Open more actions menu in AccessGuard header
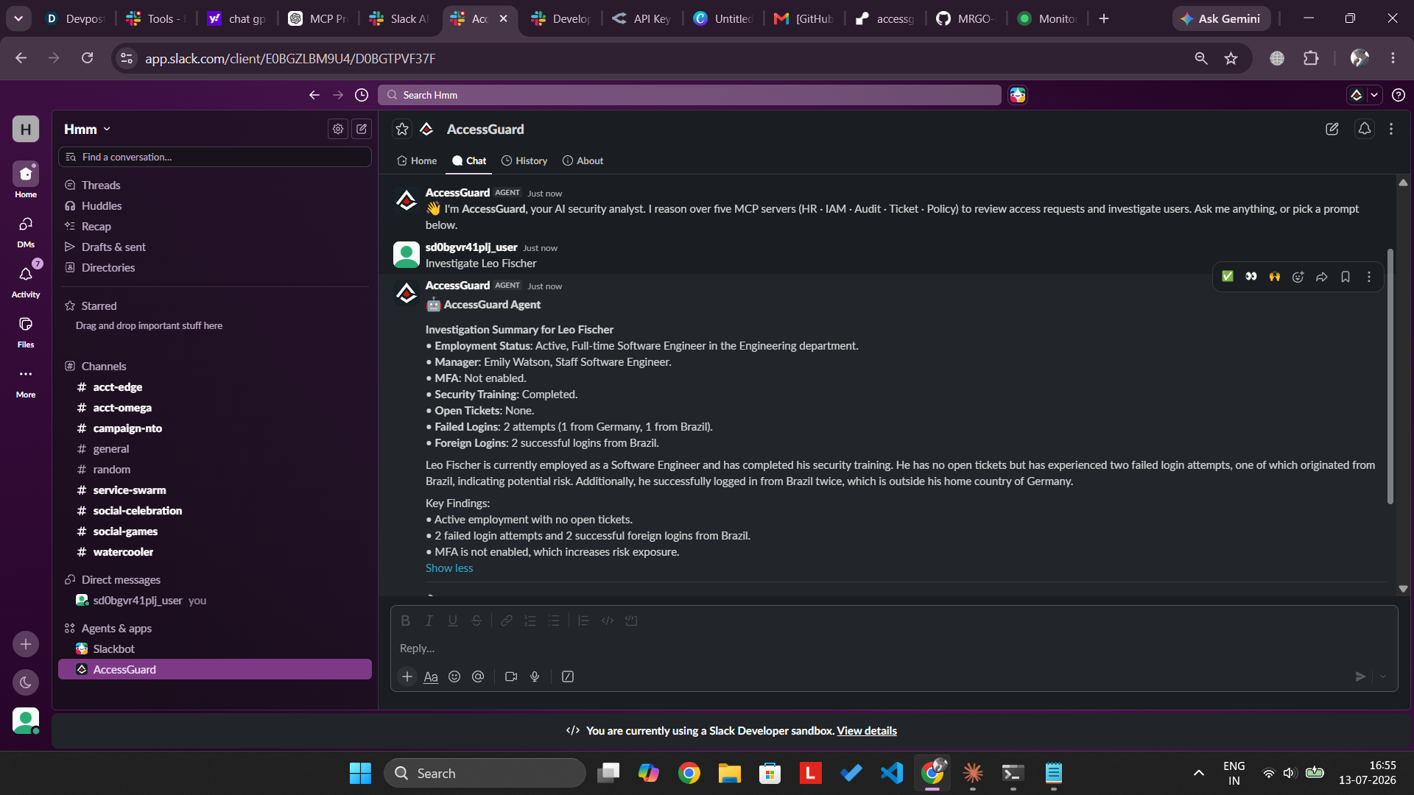1414x795 pixels. 1391,129
